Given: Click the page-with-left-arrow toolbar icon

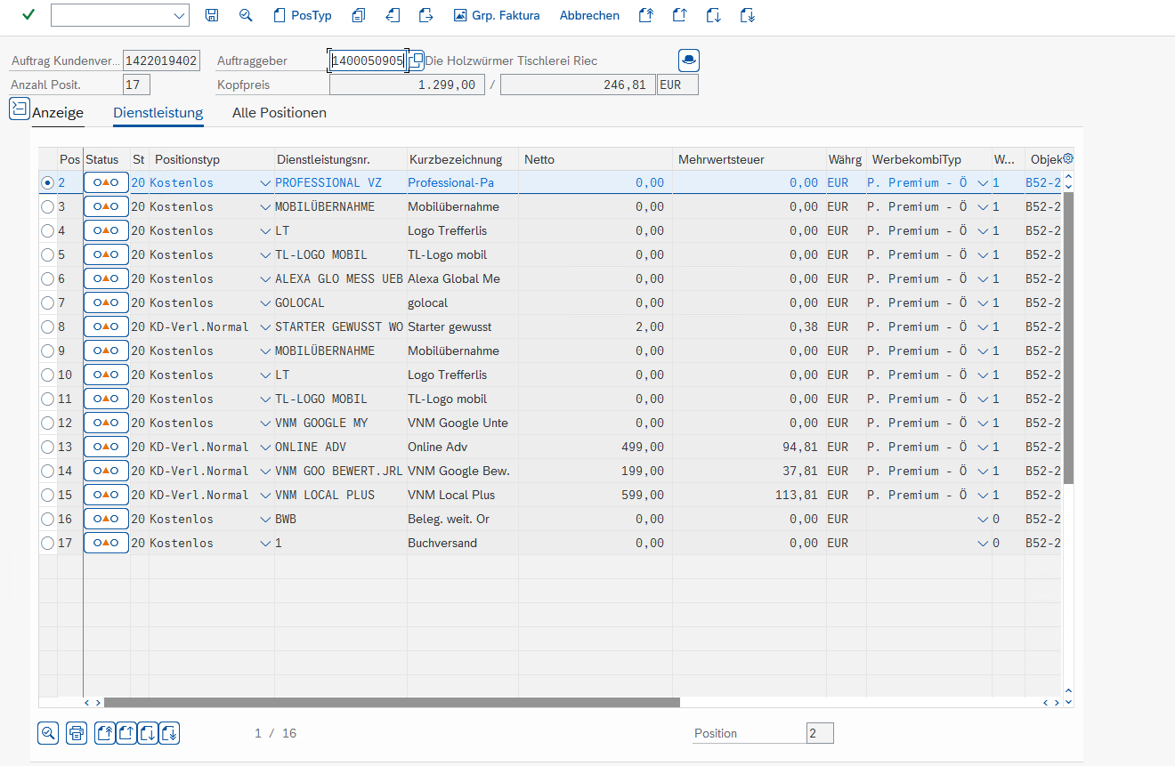Looking at the screenshot, I should tap(393, 15).
